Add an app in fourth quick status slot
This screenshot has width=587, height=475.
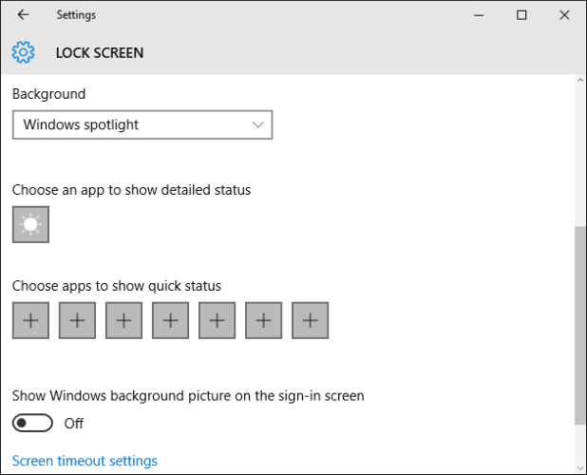(x=170, y=321)
